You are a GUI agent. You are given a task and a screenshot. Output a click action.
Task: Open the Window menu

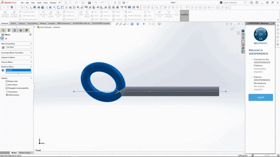53,3
